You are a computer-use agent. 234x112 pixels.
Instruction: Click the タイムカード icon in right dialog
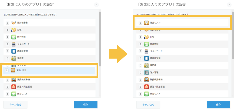coord(146,51)
